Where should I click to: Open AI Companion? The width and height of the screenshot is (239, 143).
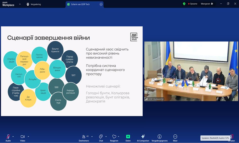pyautogui.click(x=143, y=137)
